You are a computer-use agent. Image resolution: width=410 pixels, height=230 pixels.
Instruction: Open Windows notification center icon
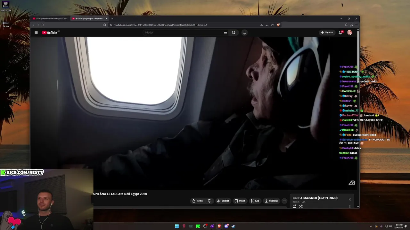pos(406,226)
